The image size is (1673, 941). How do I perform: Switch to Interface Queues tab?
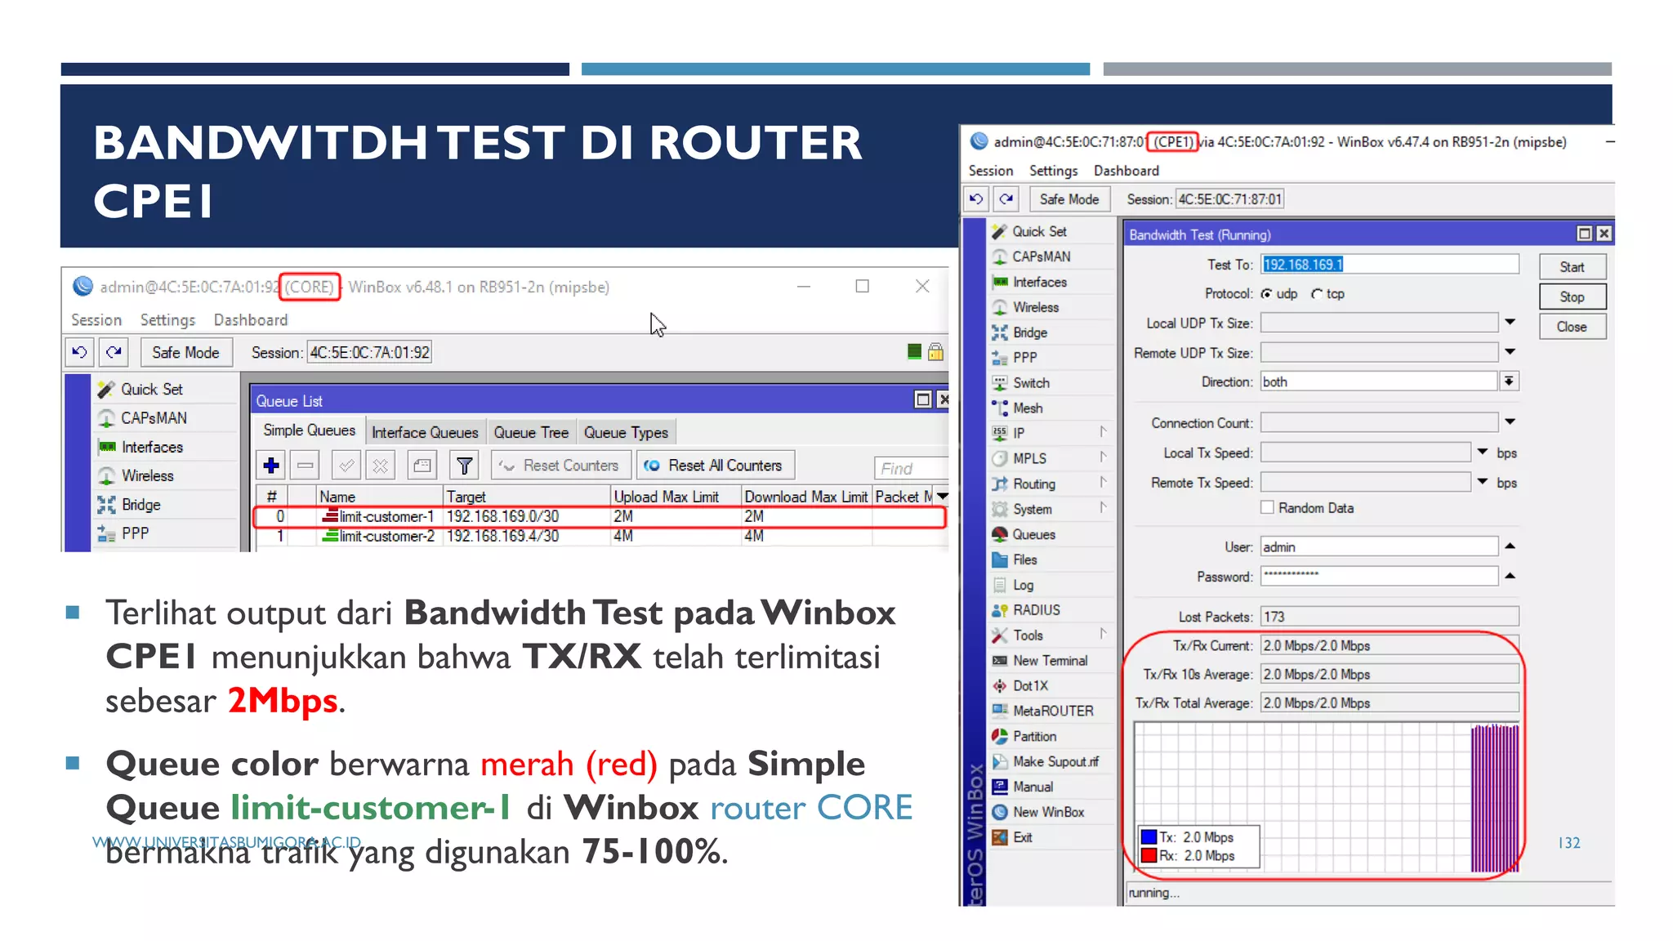[x=425, y=432]
